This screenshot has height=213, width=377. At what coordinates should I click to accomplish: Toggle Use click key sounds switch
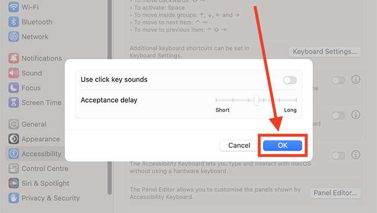(290, 80)
